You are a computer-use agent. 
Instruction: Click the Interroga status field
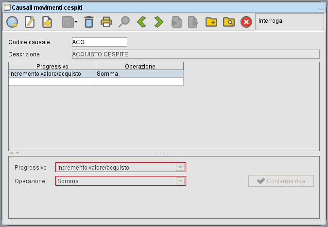(x=290, y=22)
